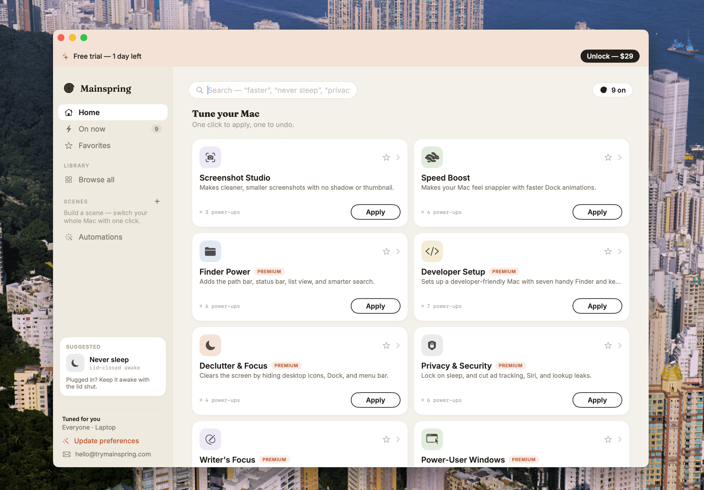Click the search magnifier icon
This screenshot has height=490, width=704.
[x=200, y=90]
